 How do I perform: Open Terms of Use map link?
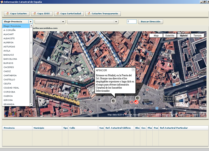198,115
